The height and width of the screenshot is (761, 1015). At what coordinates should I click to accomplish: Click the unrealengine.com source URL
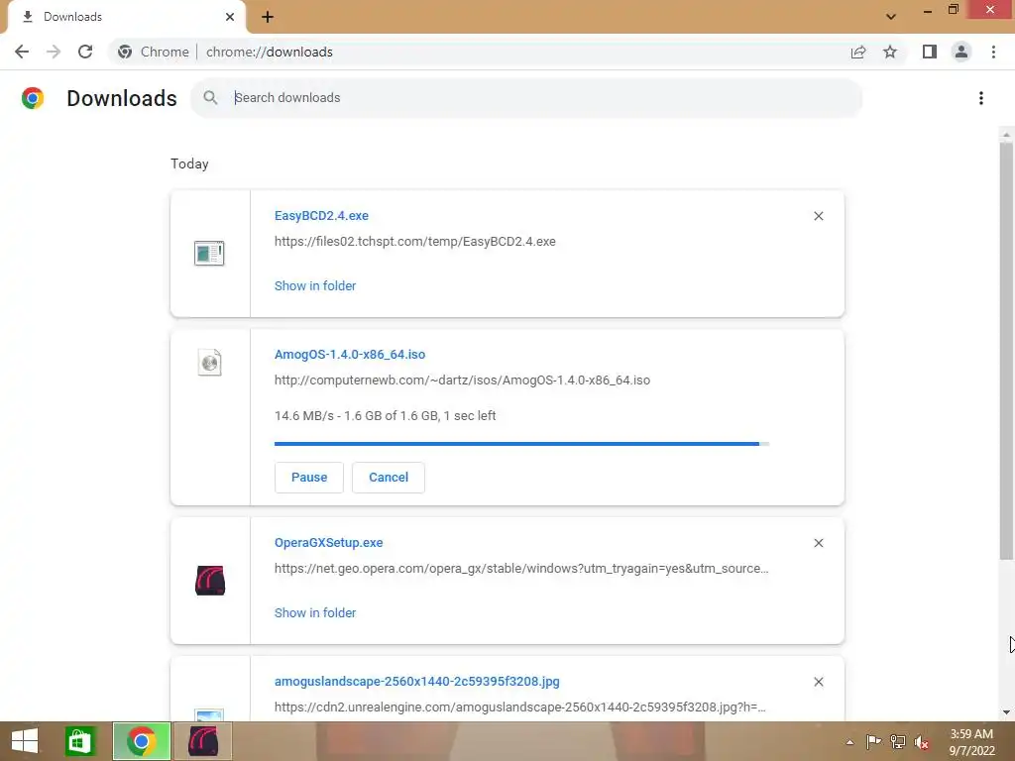519,707
